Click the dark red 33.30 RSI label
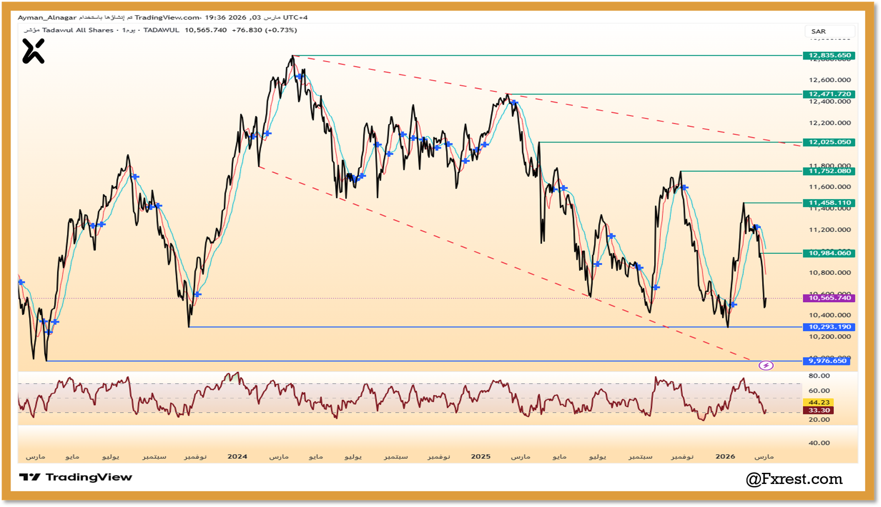 (819, 411)
